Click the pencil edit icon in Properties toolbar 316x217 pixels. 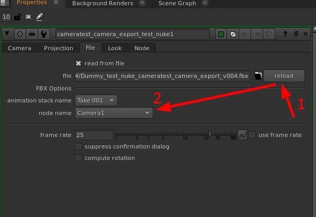pyautogui.click(x=39, y=17)
